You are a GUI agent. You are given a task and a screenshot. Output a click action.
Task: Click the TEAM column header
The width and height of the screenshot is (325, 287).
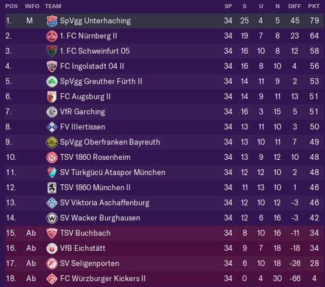click(x=53, y=6)
